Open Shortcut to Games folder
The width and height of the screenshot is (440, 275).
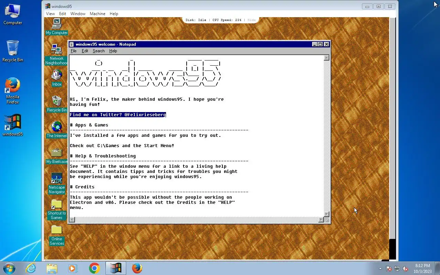coord(57,209)
